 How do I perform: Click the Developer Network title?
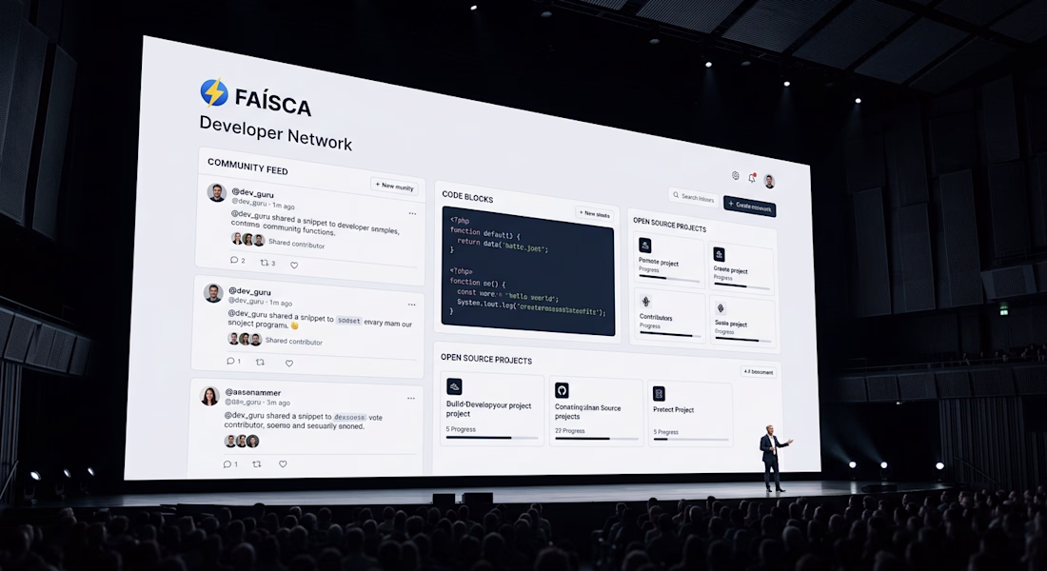pyautogui.click(x=275, y=132)
